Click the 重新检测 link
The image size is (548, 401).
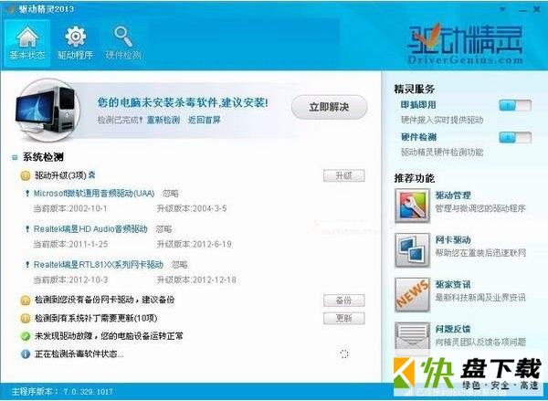[163, 120]
